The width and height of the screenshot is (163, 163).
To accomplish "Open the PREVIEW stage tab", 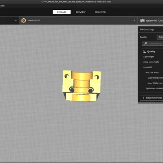I will pyautogui.click(x=81, y=12).
